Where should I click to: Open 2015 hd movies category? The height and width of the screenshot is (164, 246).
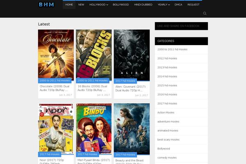[x=167, y=86]
